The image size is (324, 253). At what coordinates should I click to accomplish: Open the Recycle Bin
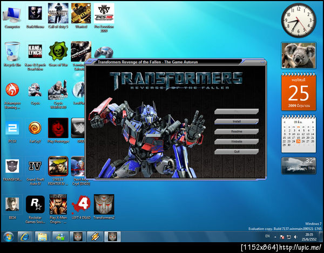click(x=12, y=54)
